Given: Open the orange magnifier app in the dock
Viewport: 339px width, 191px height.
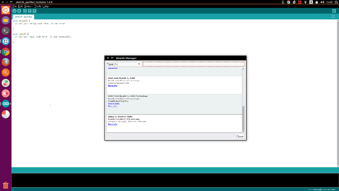Looking at the screenshot, I should coord(6,73).
